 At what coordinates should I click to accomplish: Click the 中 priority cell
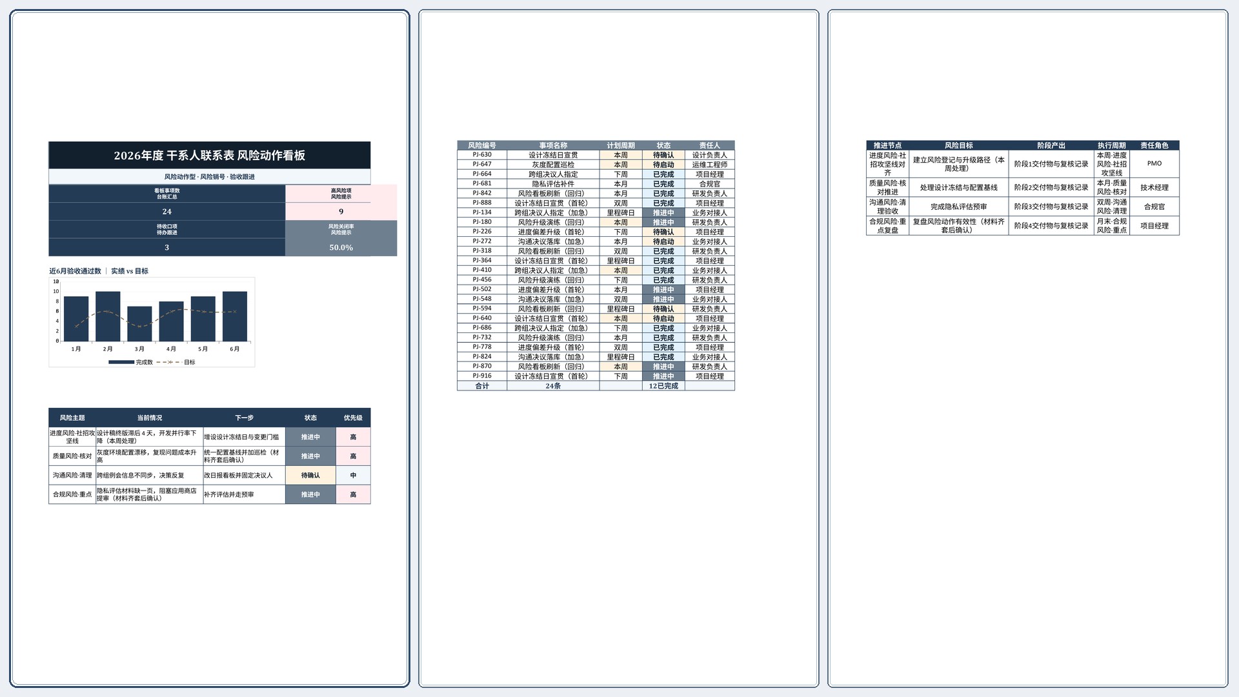tap(353, 476)
